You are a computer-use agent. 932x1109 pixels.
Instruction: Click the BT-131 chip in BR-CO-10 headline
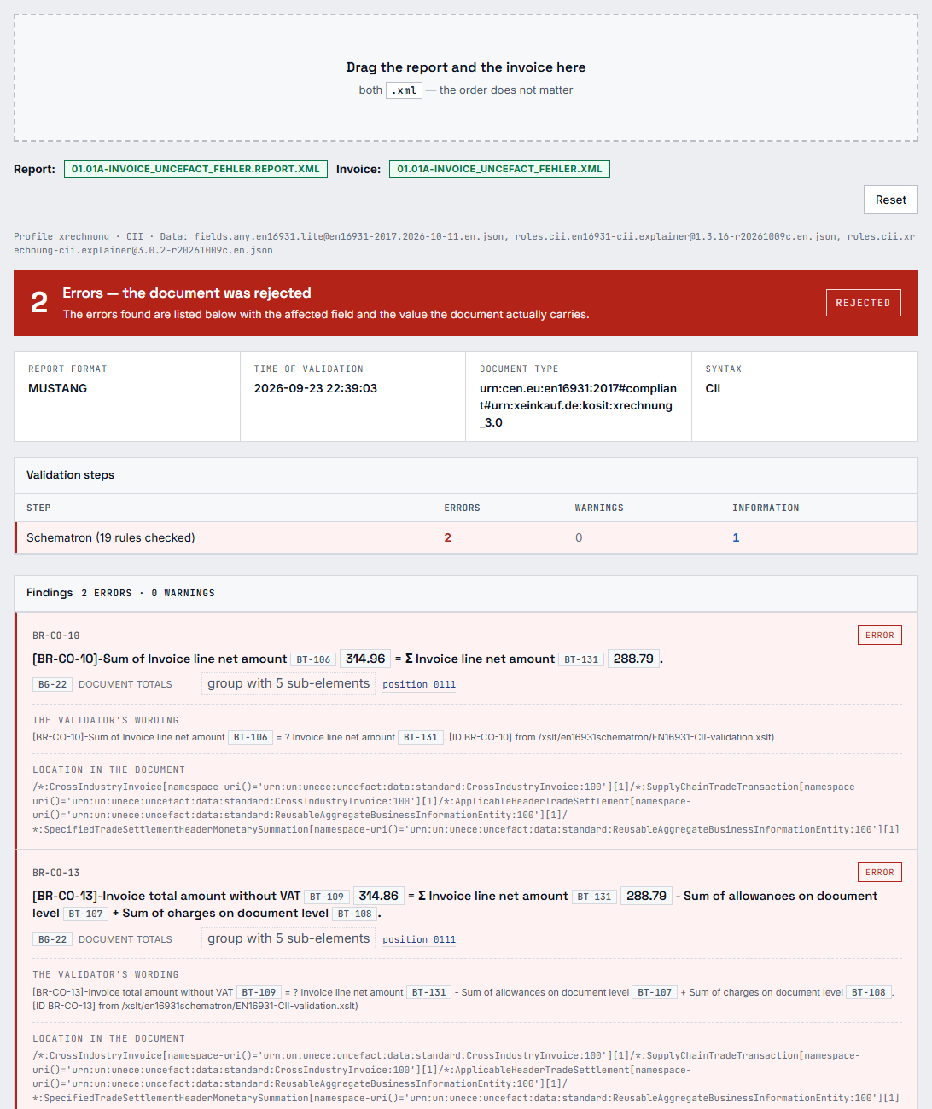581,659
